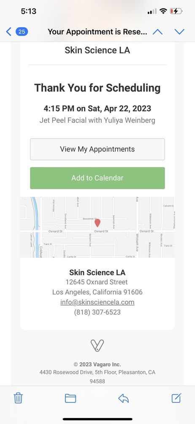This screenshot has height=424, width=195.
Task: Open the 25 unread messages badge
Action: (22, 32)
